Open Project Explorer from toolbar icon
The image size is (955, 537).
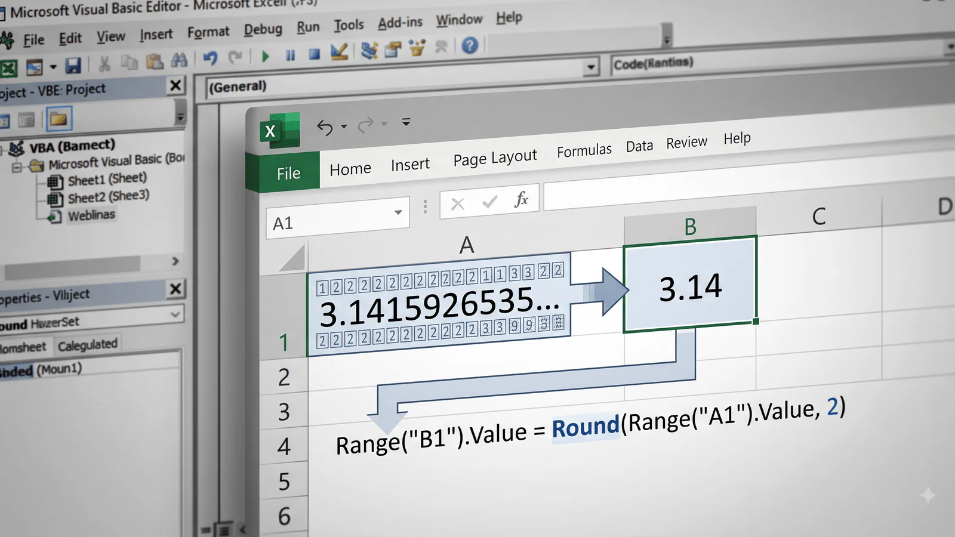pyautogui.click(x=369, y=51)
